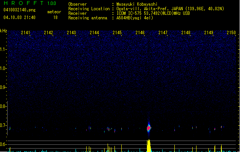Select the 1.0 frequency axis label
Image resolution: width=240 pixels, height=152 pixels.
click(x=3, y=68)
